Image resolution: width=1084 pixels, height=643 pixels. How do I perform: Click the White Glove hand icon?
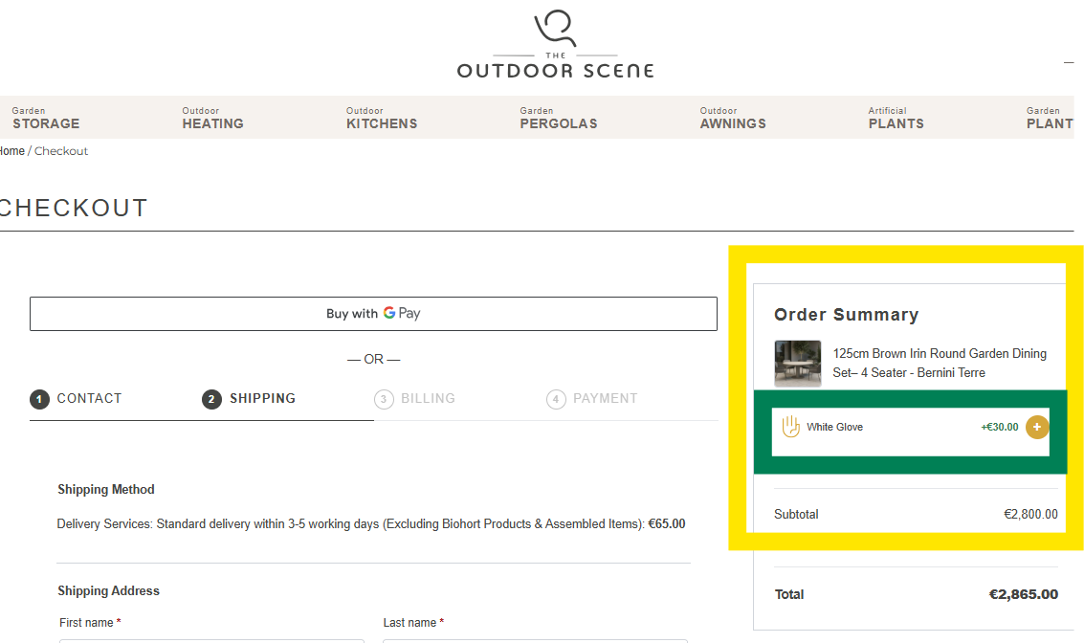[x=791, y=427]
